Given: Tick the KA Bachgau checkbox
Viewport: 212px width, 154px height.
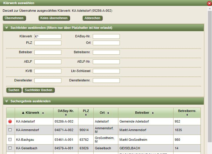Looking at the screenshot, I should point(10,140).
